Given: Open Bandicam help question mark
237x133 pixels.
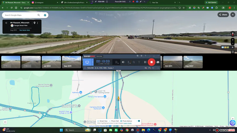Looking at the screenshot, I should tap(145, 56).
